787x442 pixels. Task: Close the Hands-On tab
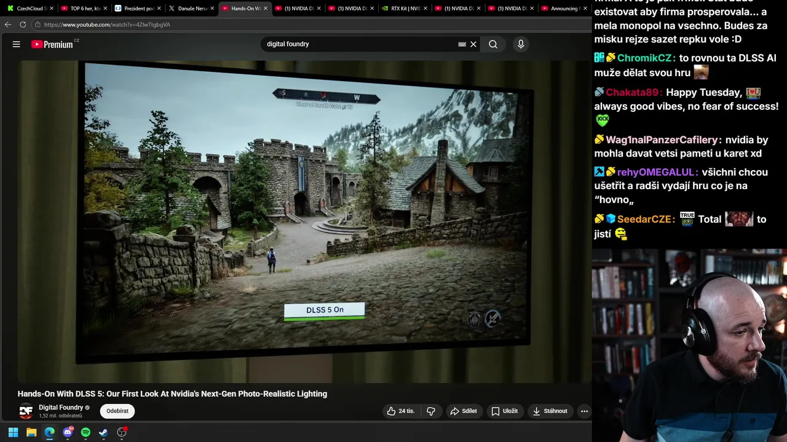pyautogui.click(x=266, y=9)
